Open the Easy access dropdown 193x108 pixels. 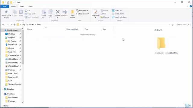click(x=83, y=14)
